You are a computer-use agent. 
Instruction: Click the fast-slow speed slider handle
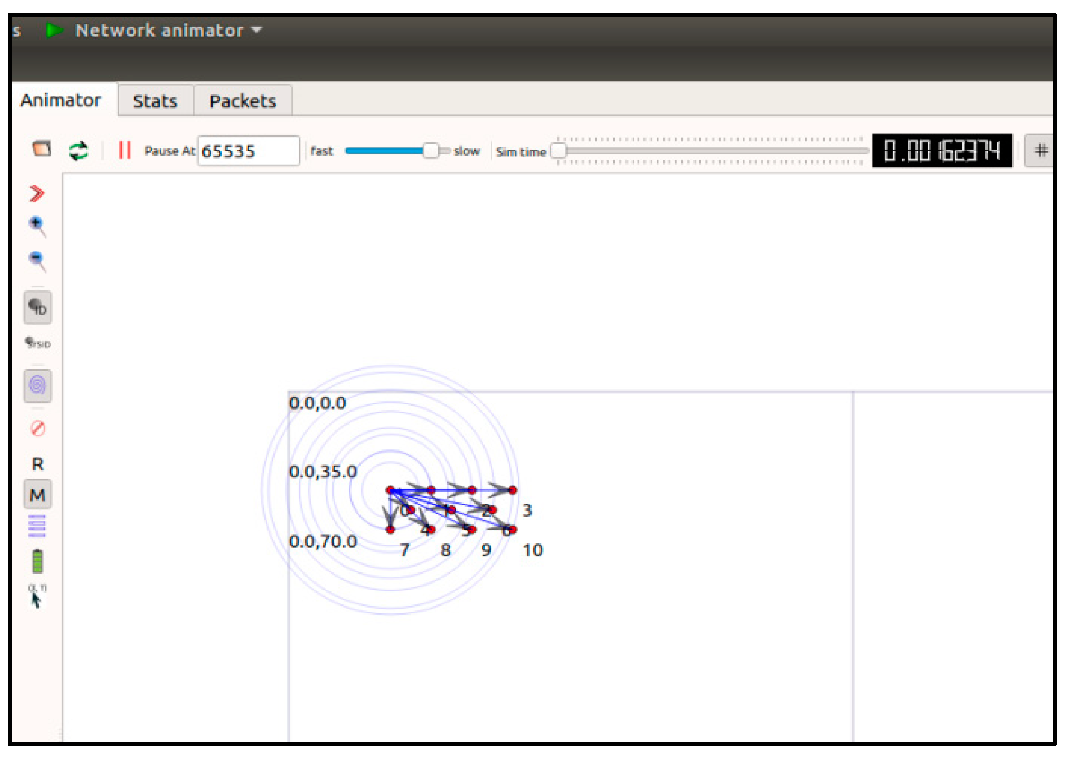coord(430,151)
